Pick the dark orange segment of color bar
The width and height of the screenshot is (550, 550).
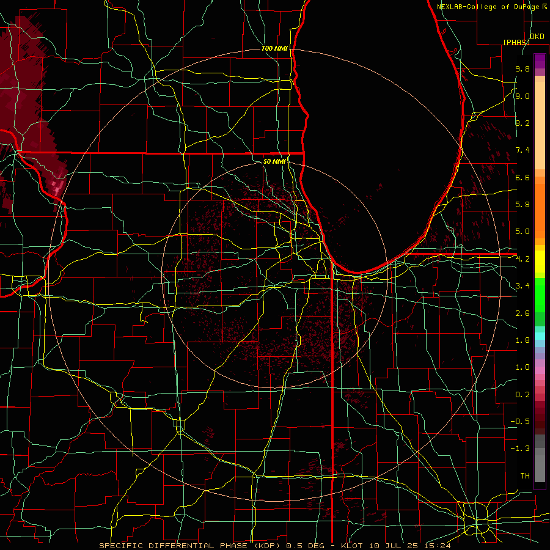pos(540,210)
